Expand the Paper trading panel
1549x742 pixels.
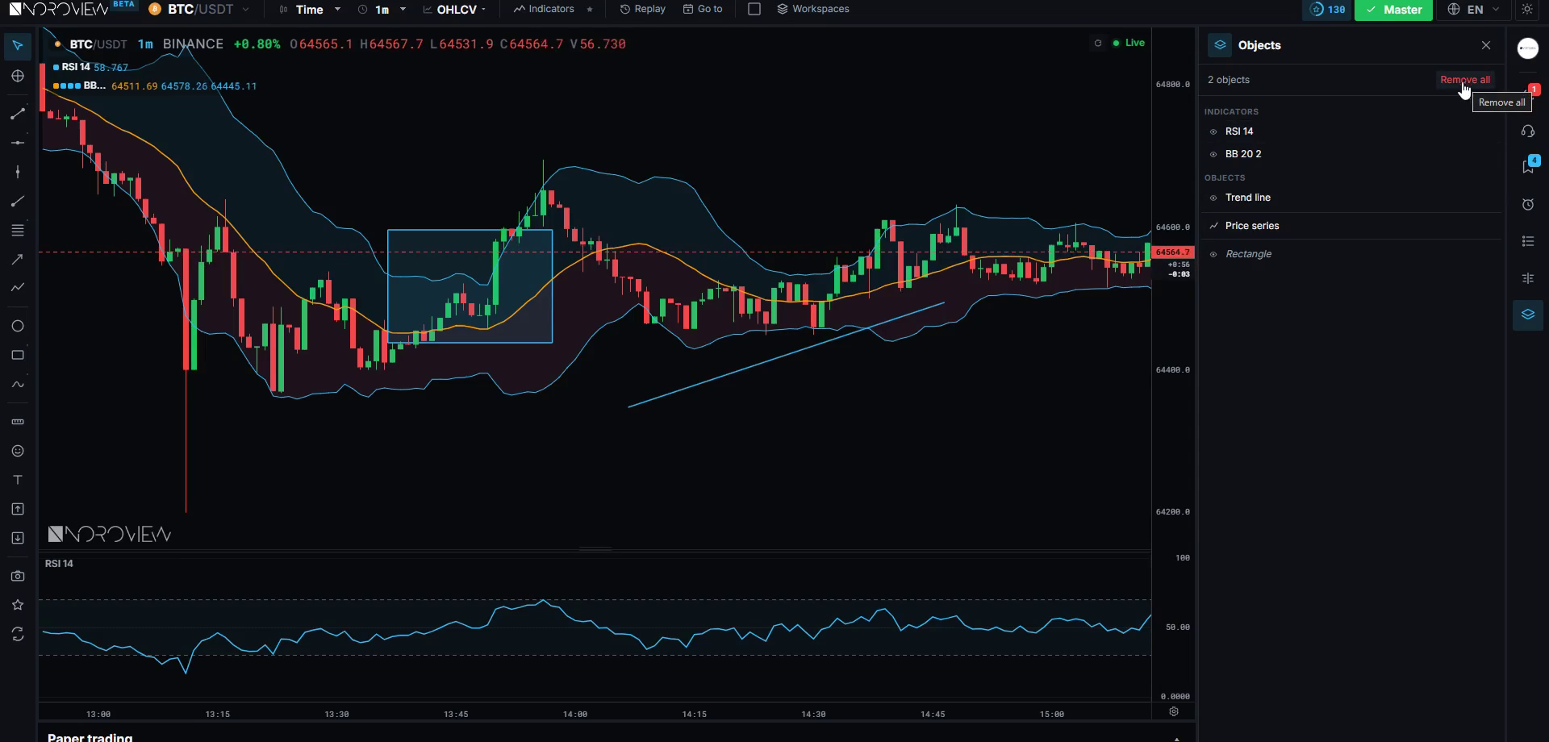[x=1176, y=737]
